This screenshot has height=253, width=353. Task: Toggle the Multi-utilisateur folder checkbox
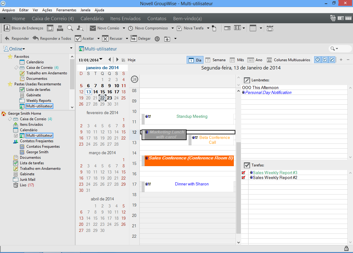point(16,136)
